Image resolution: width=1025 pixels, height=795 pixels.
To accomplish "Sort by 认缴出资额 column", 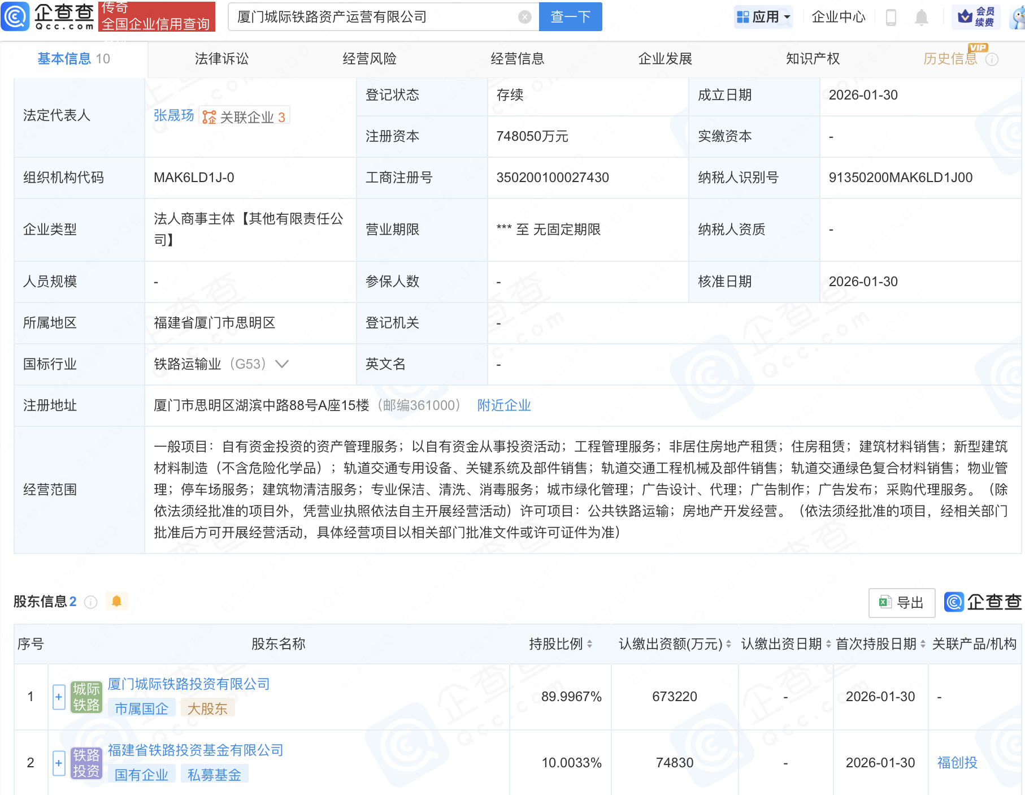I will click(x=728, y=644).
